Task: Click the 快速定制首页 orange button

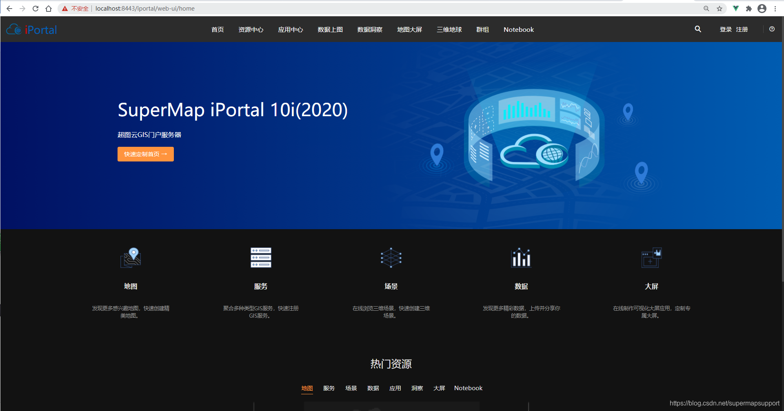Action: pos(146,154)
